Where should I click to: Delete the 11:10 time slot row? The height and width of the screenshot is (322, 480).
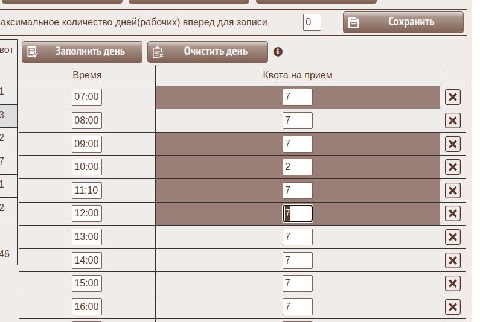point(452,191)
